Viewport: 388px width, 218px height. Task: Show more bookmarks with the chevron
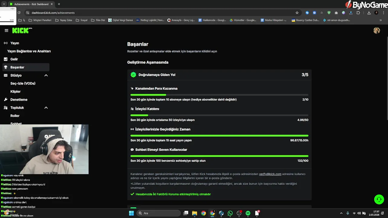pos(381,20)
